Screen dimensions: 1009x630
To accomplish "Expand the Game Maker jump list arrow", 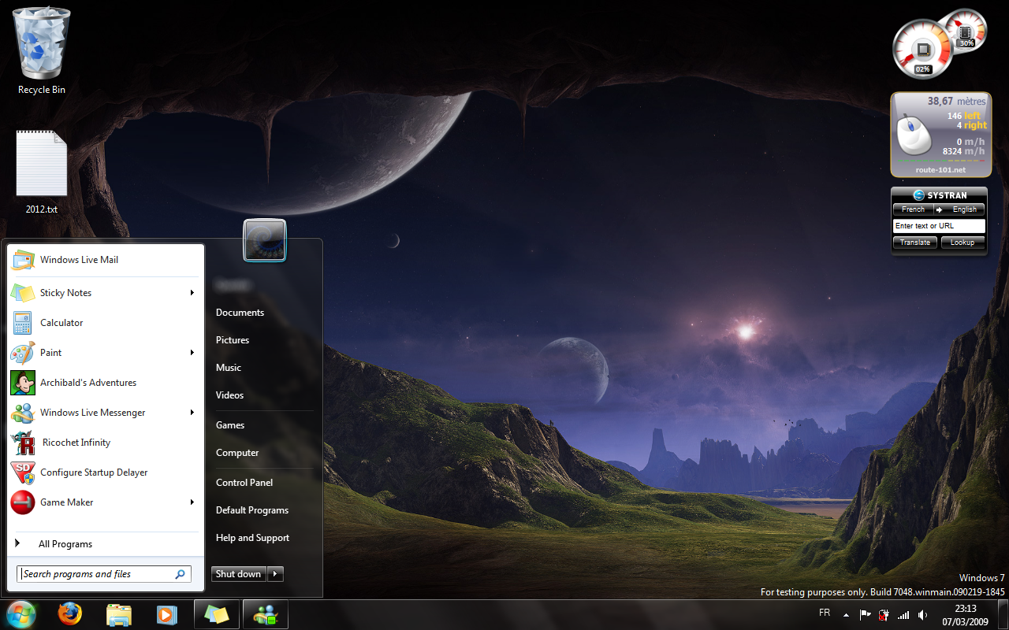I will (x=192, y=502).
